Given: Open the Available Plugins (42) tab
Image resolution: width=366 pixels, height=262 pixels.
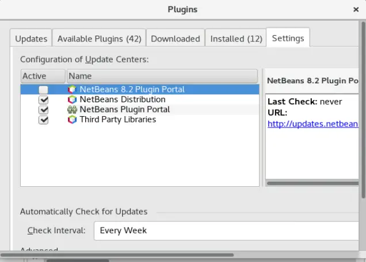Looking at the screenshot, I should tap(100, 38).
